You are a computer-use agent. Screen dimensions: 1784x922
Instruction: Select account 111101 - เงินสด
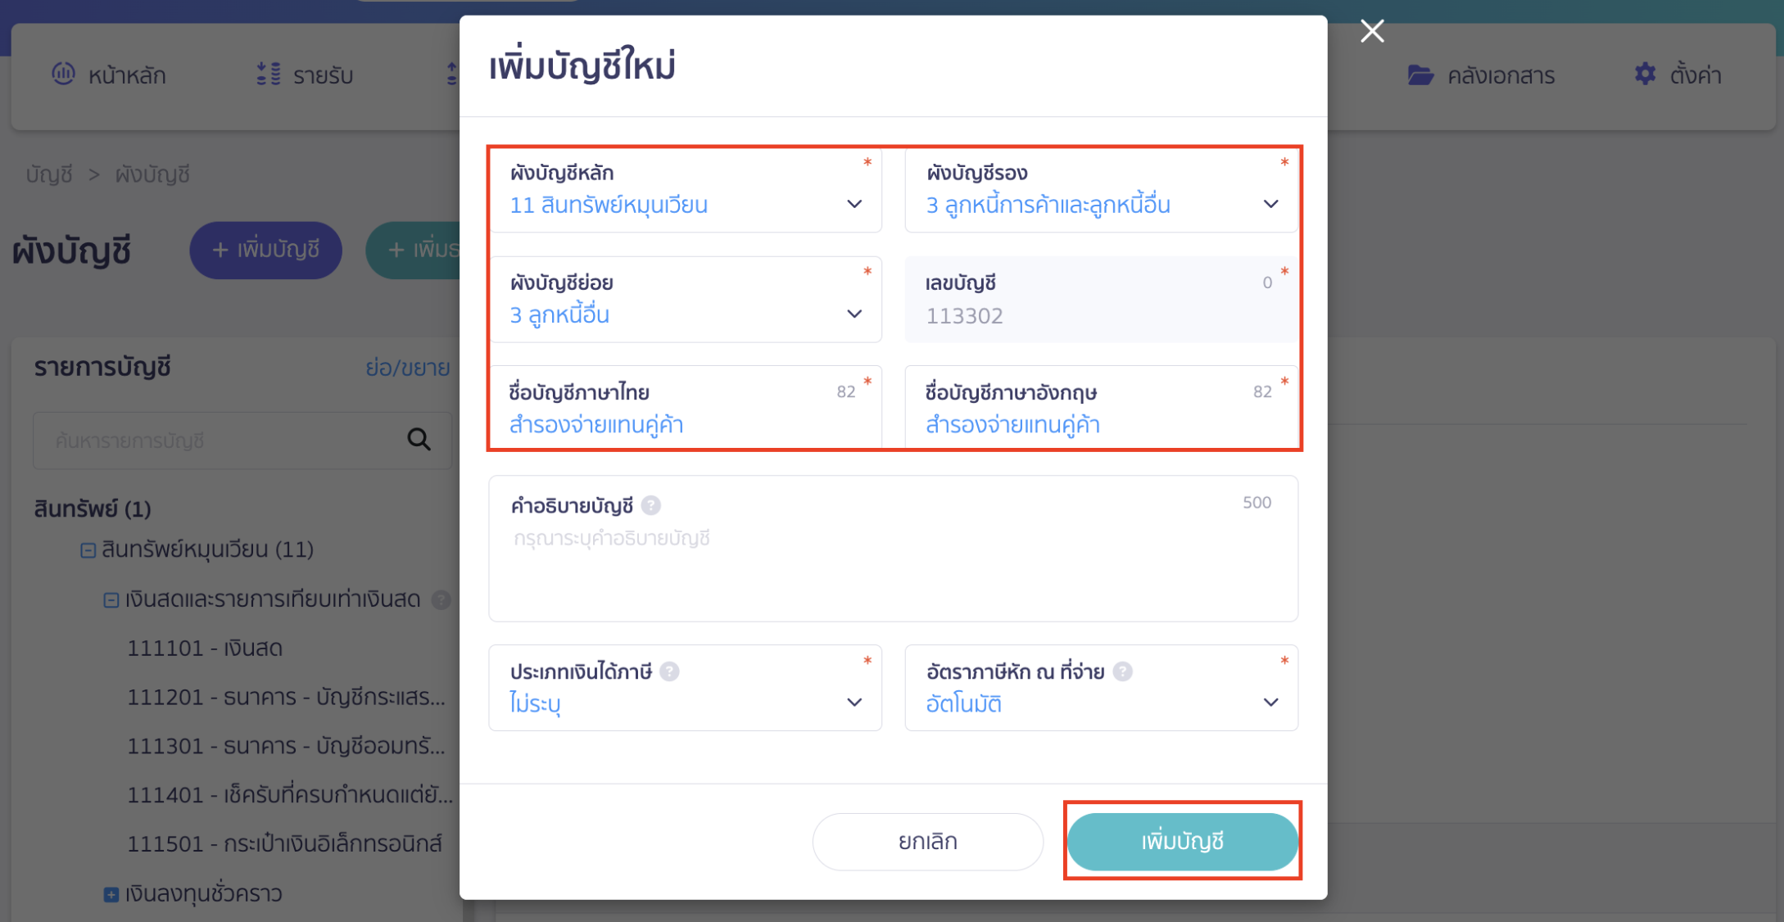tap(205, 648)
